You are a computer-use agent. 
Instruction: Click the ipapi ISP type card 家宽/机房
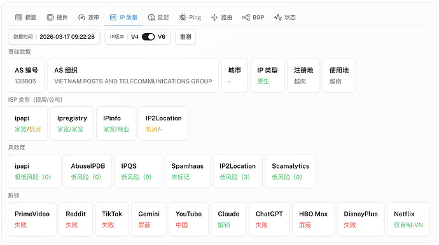coord(28,123)
